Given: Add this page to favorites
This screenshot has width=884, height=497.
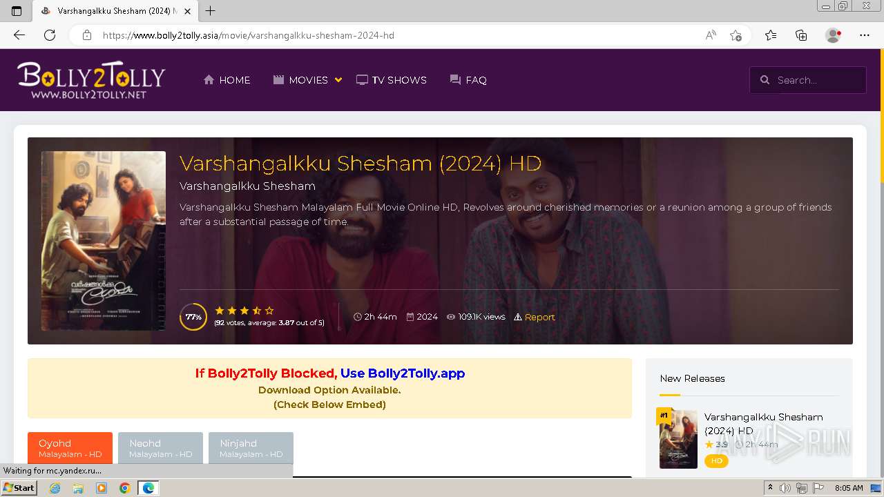Looking at the screenshot, I should pyautogui.click(x=736, y=35).
